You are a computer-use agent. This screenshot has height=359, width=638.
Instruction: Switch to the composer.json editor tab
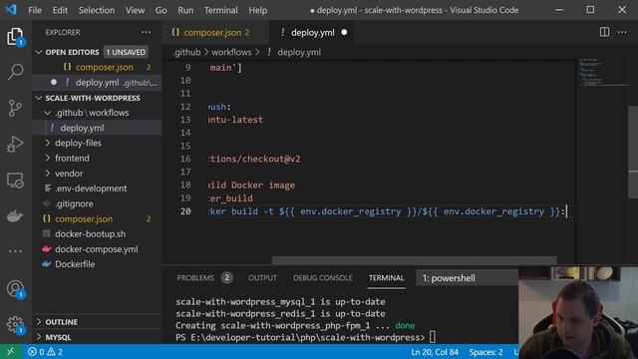pyautogui.click(x=215, y=33)
